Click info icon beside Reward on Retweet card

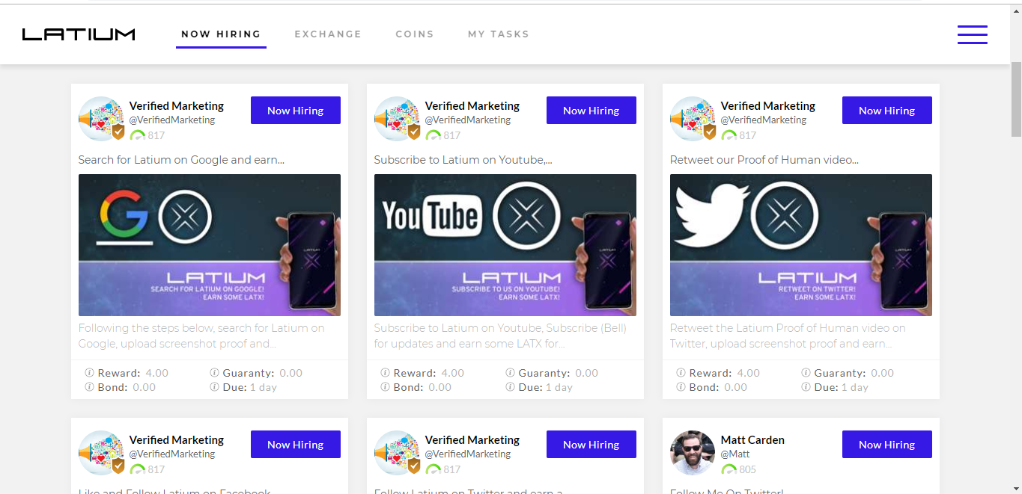[x=681, y=373]
